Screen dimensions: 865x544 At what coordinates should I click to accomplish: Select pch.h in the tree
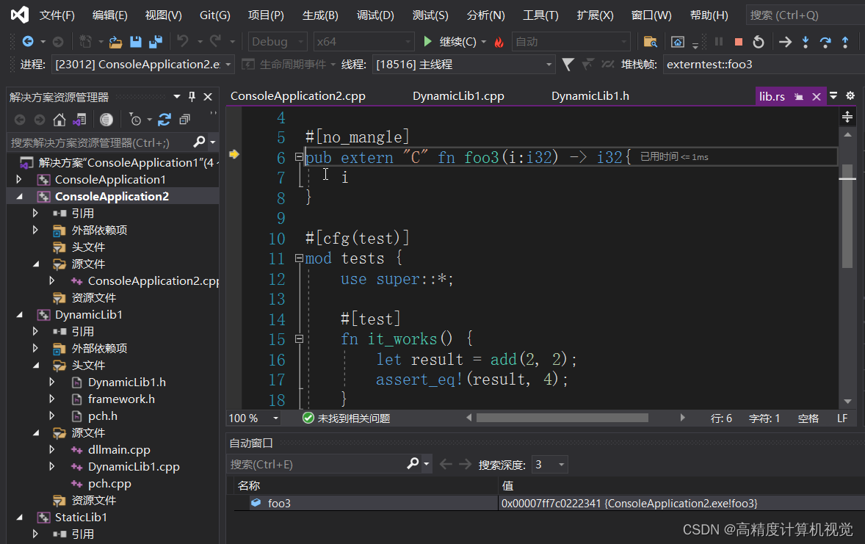[x=103, y=416]
